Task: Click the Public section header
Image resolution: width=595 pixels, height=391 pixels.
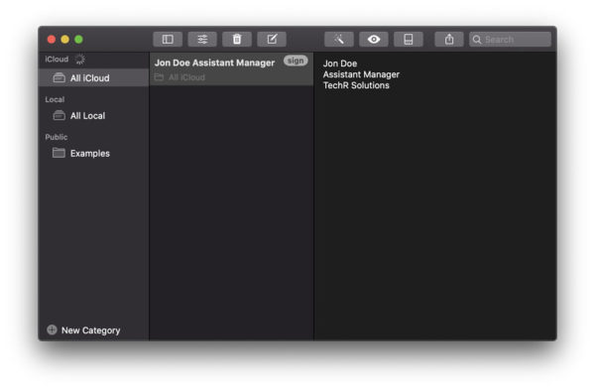Action: (57, 137)
